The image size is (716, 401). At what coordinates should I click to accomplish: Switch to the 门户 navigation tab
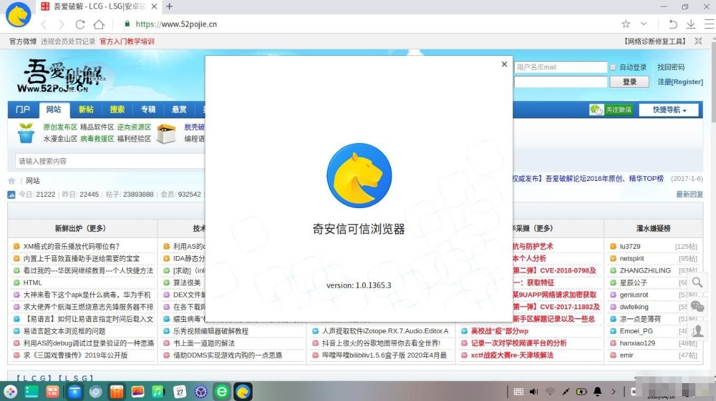(x=23, y=110)
